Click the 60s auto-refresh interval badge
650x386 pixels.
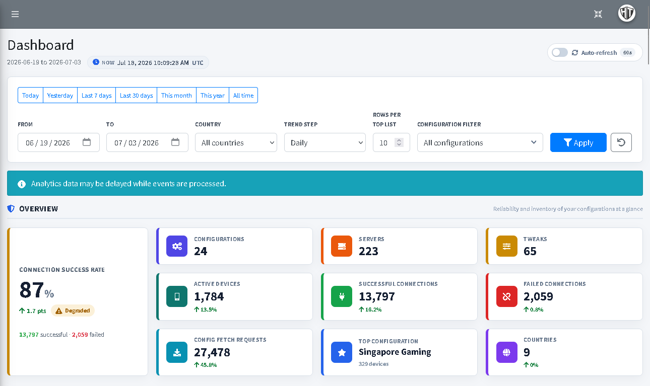(627, 52)
